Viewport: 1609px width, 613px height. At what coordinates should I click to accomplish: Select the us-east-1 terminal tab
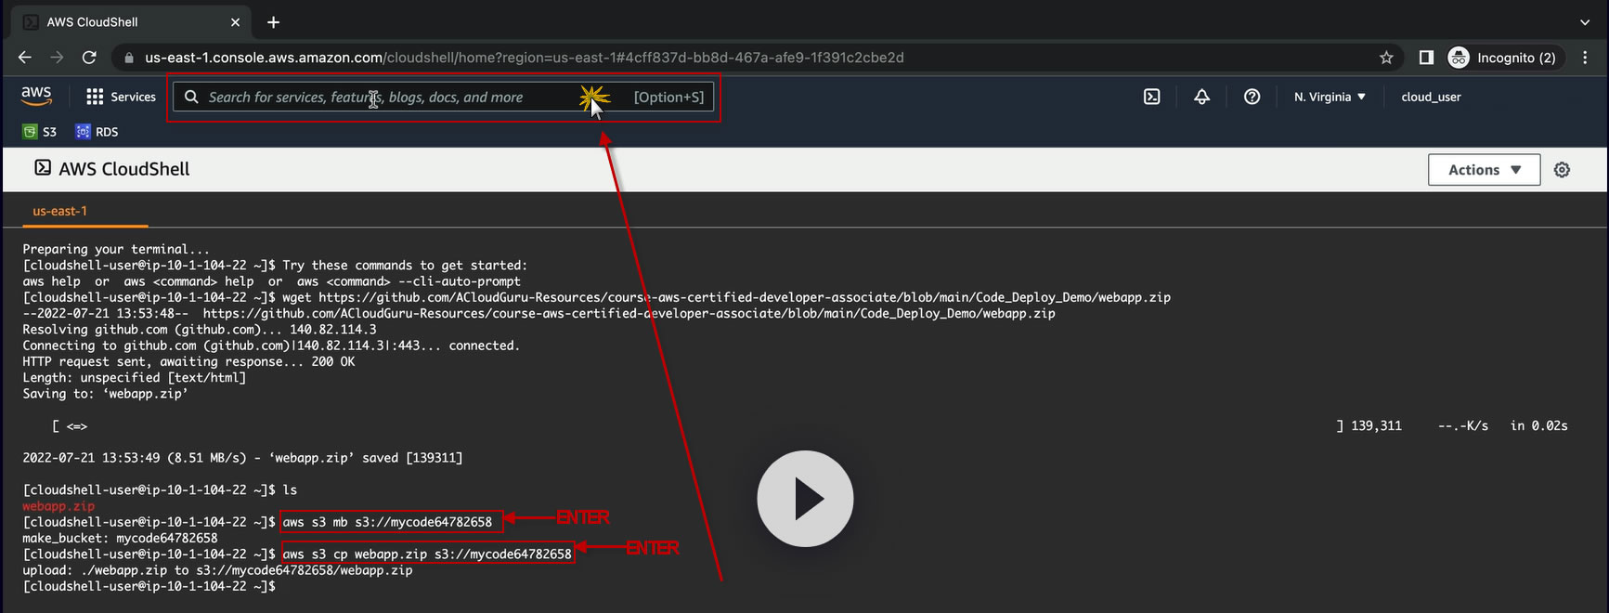59,211
